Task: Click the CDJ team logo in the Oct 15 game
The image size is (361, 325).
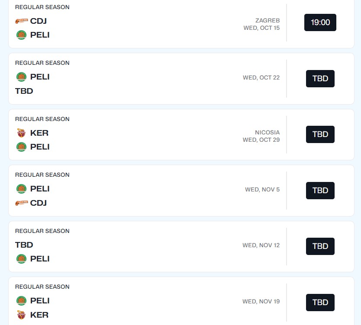Action: coord(21,21)
